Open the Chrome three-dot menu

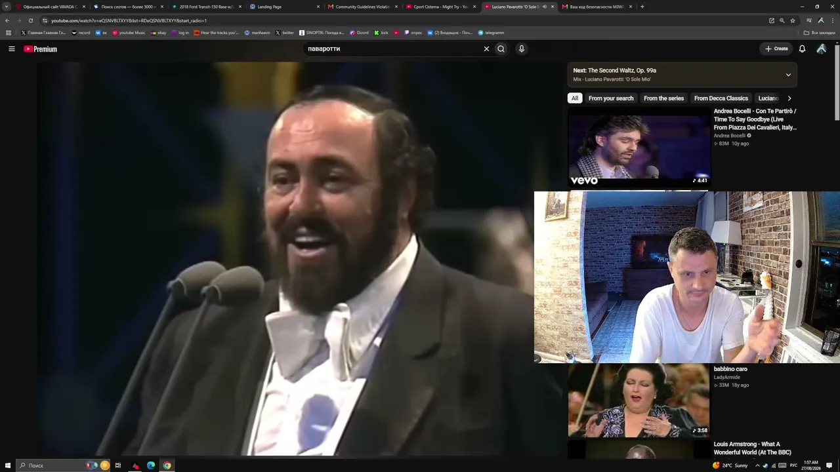tap(833, 20)
